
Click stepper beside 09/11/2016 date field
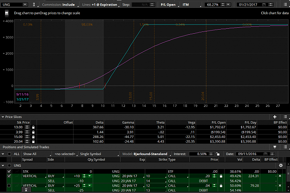pos(272,154)
